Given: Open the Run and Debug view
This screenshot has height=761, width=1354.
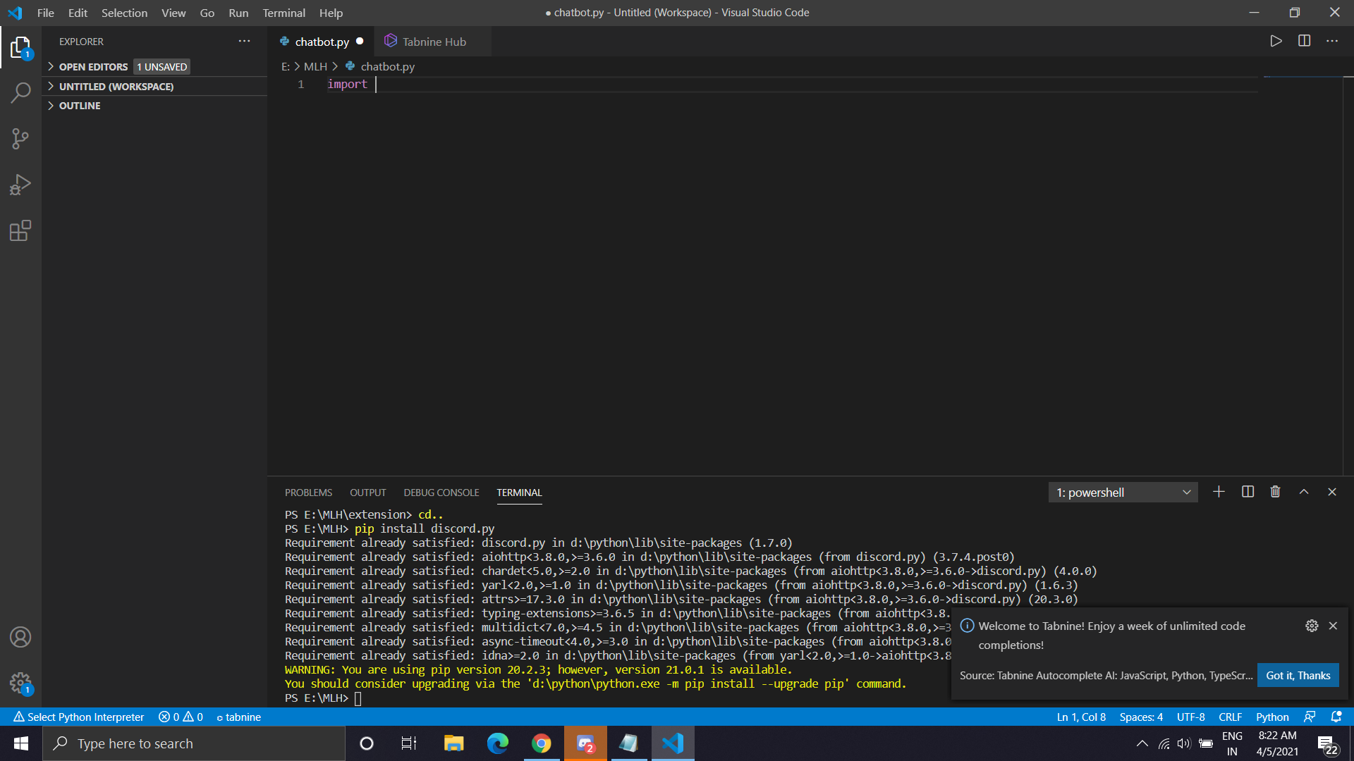Looking at the screenshot, I should pyautogui.click(x=20, y=185).
